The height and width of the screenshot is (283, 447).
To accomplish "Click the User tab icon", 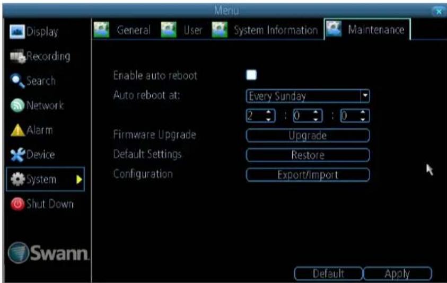I will tap(169, 30).
